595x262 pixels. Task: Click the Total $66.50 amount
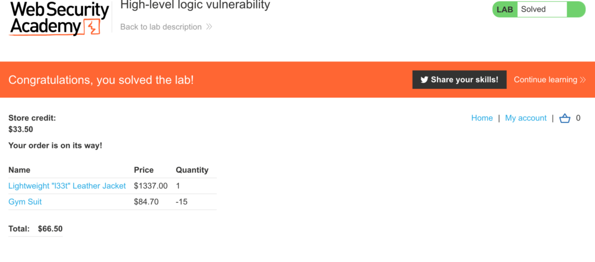coord(50,229)
